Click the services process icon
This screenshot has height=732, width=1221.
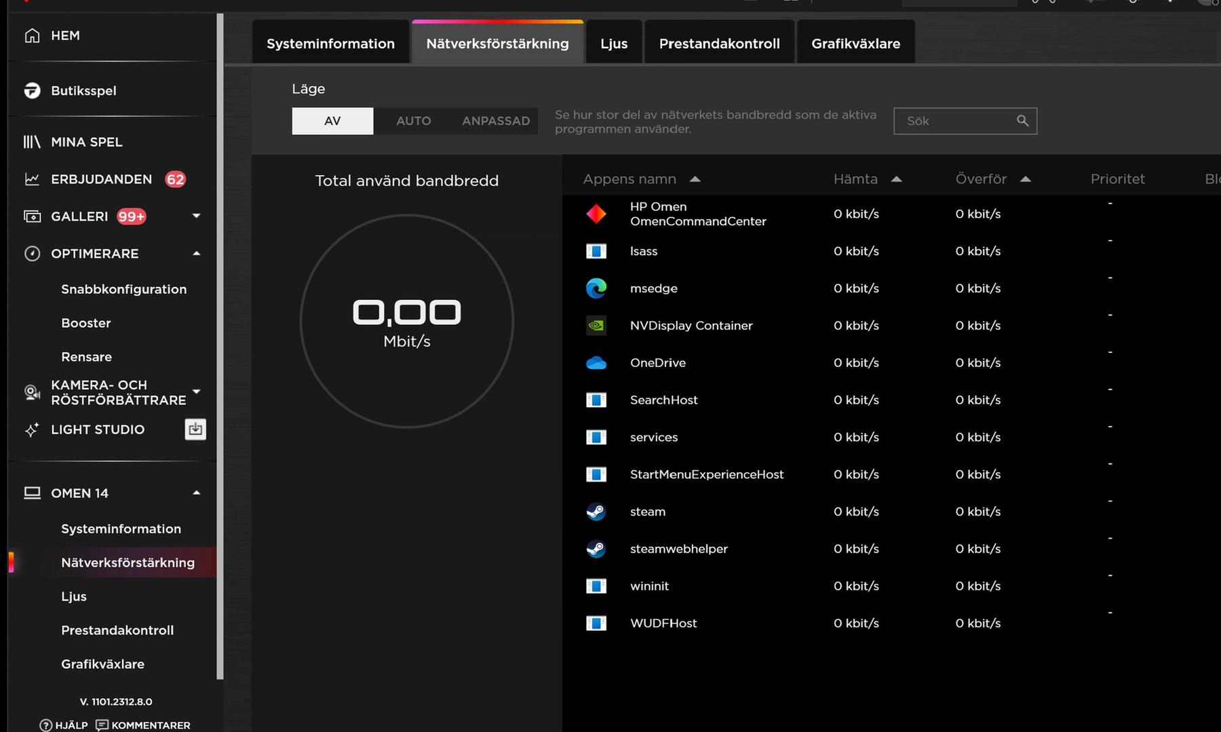pos(596,438)
